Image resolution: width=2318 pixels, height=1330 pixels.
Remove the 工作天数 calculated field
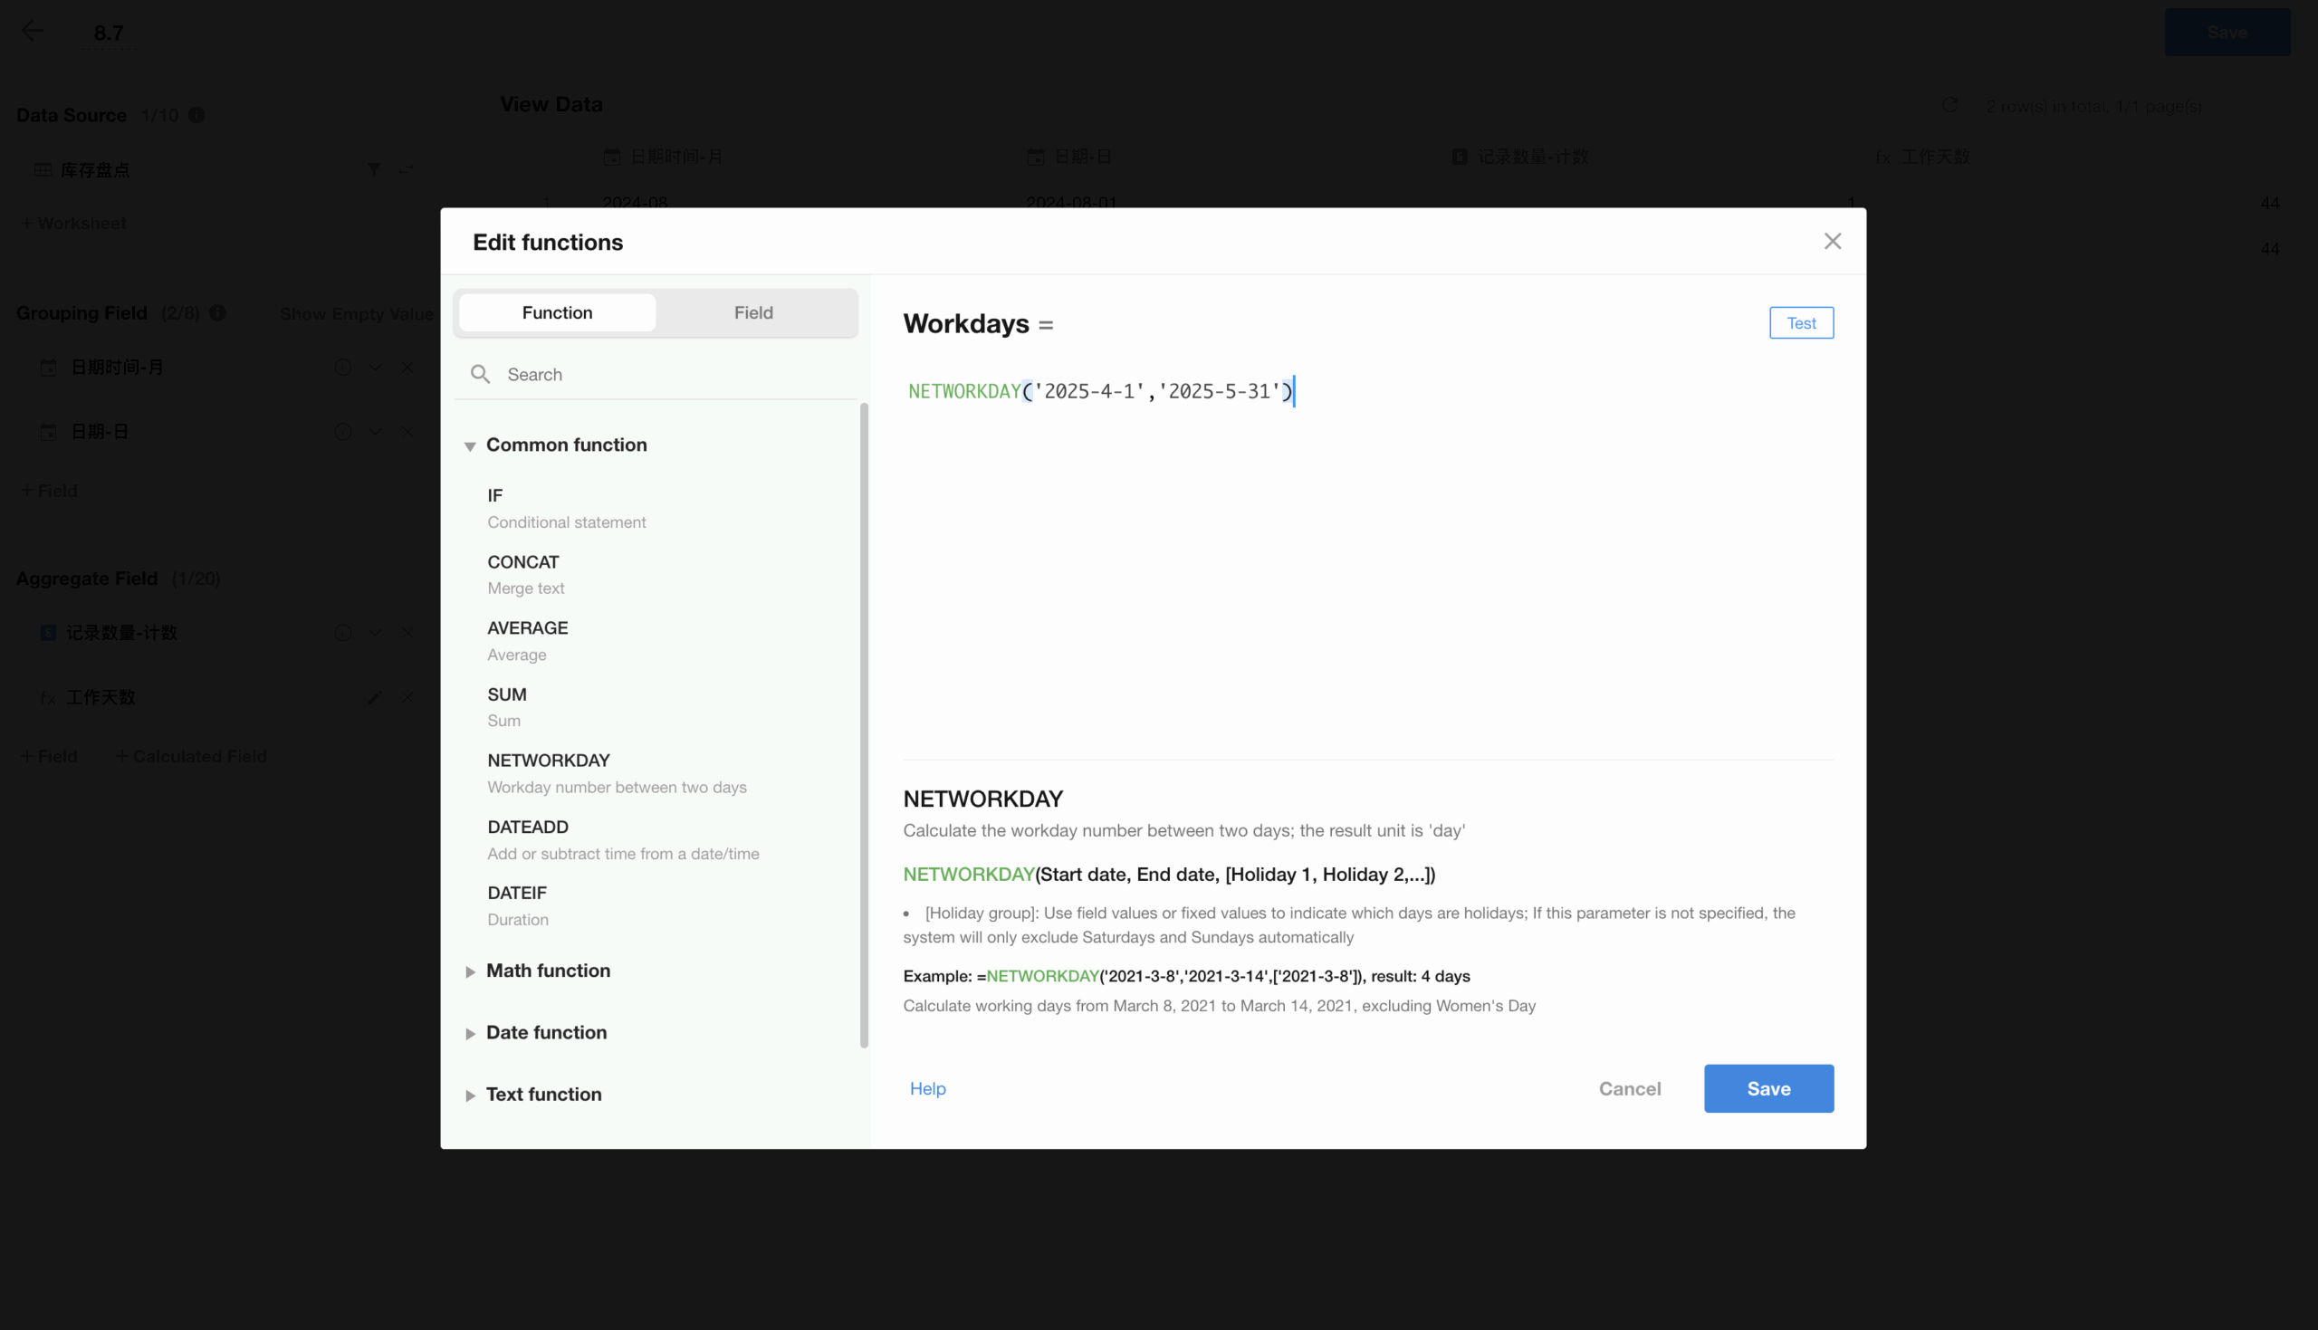point(407,698)
